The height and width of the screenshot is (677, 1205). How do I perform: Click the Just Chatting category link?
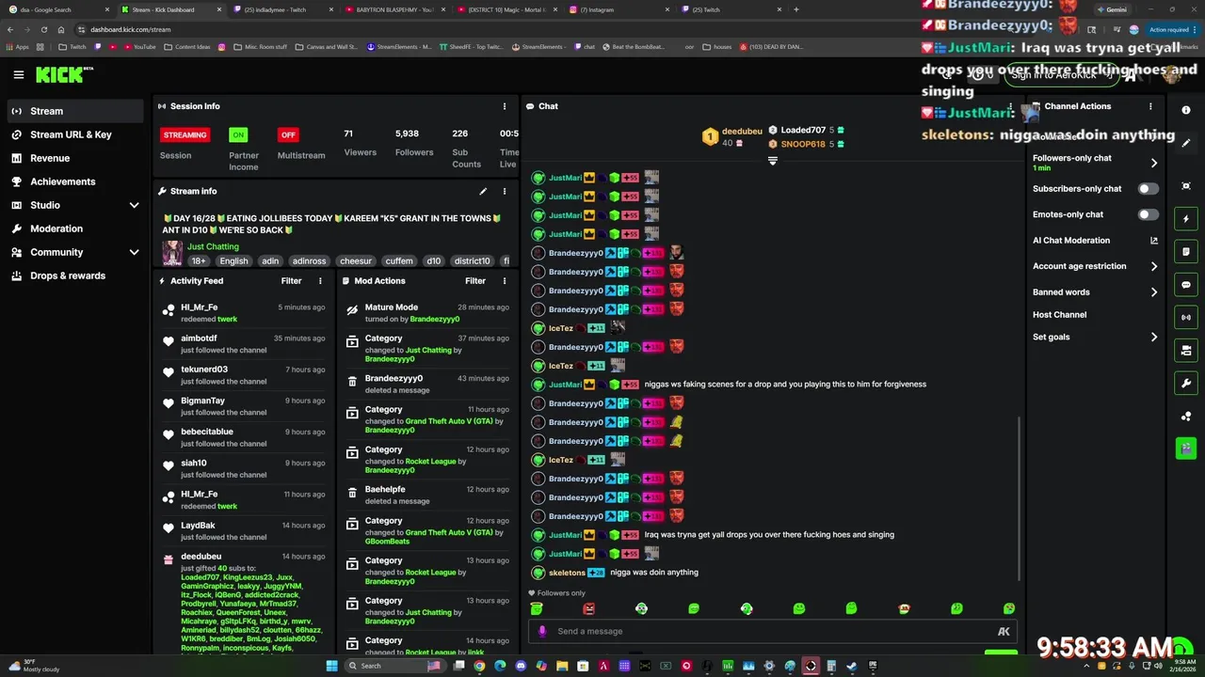(213, 246)
